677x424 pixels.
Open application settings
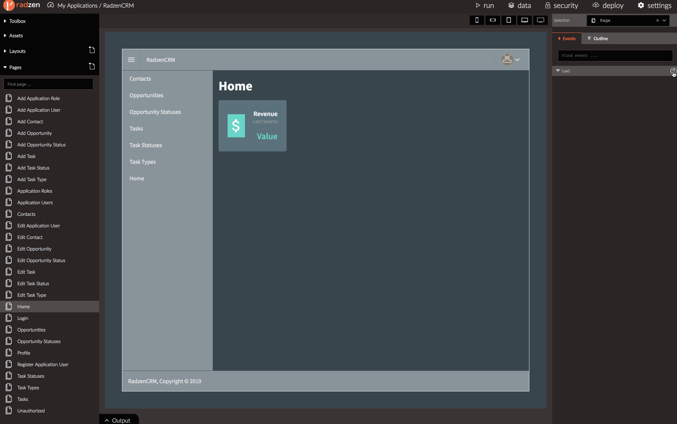coord(655,5)
